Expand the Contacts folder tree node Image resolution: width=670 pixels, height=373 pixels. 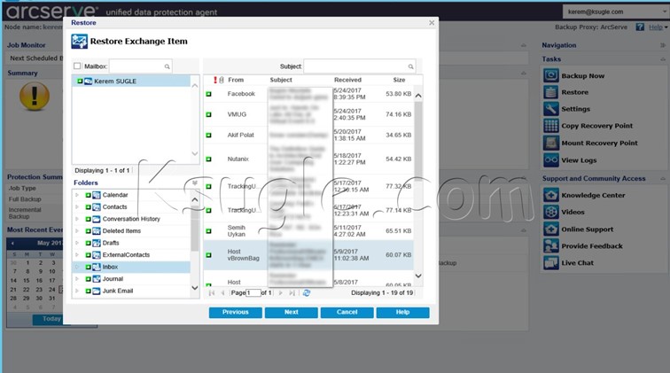pyautogui.click(x=77, y=206)
